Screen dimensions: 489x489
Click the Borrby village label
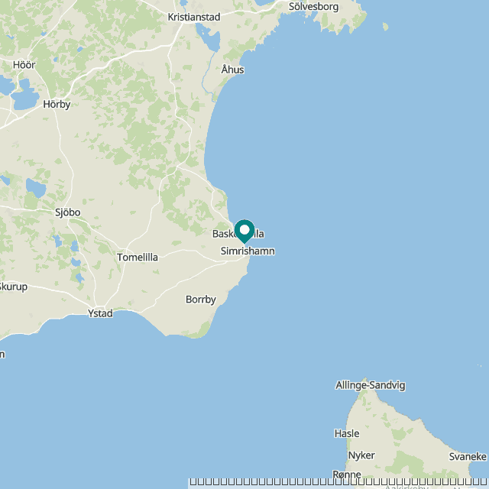click(201, 300)
